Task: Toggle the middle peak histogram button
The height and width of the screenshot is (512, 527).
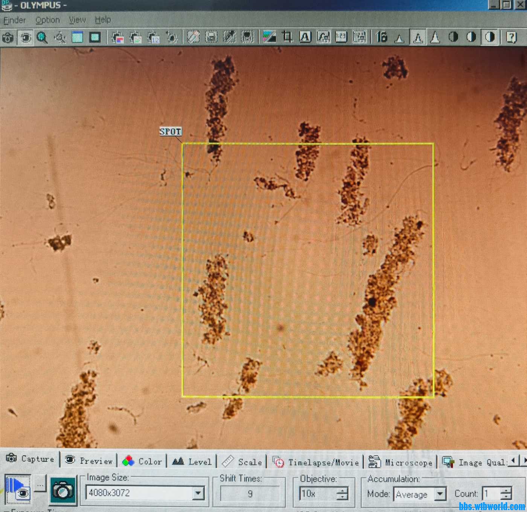Action: click(417, 37)
